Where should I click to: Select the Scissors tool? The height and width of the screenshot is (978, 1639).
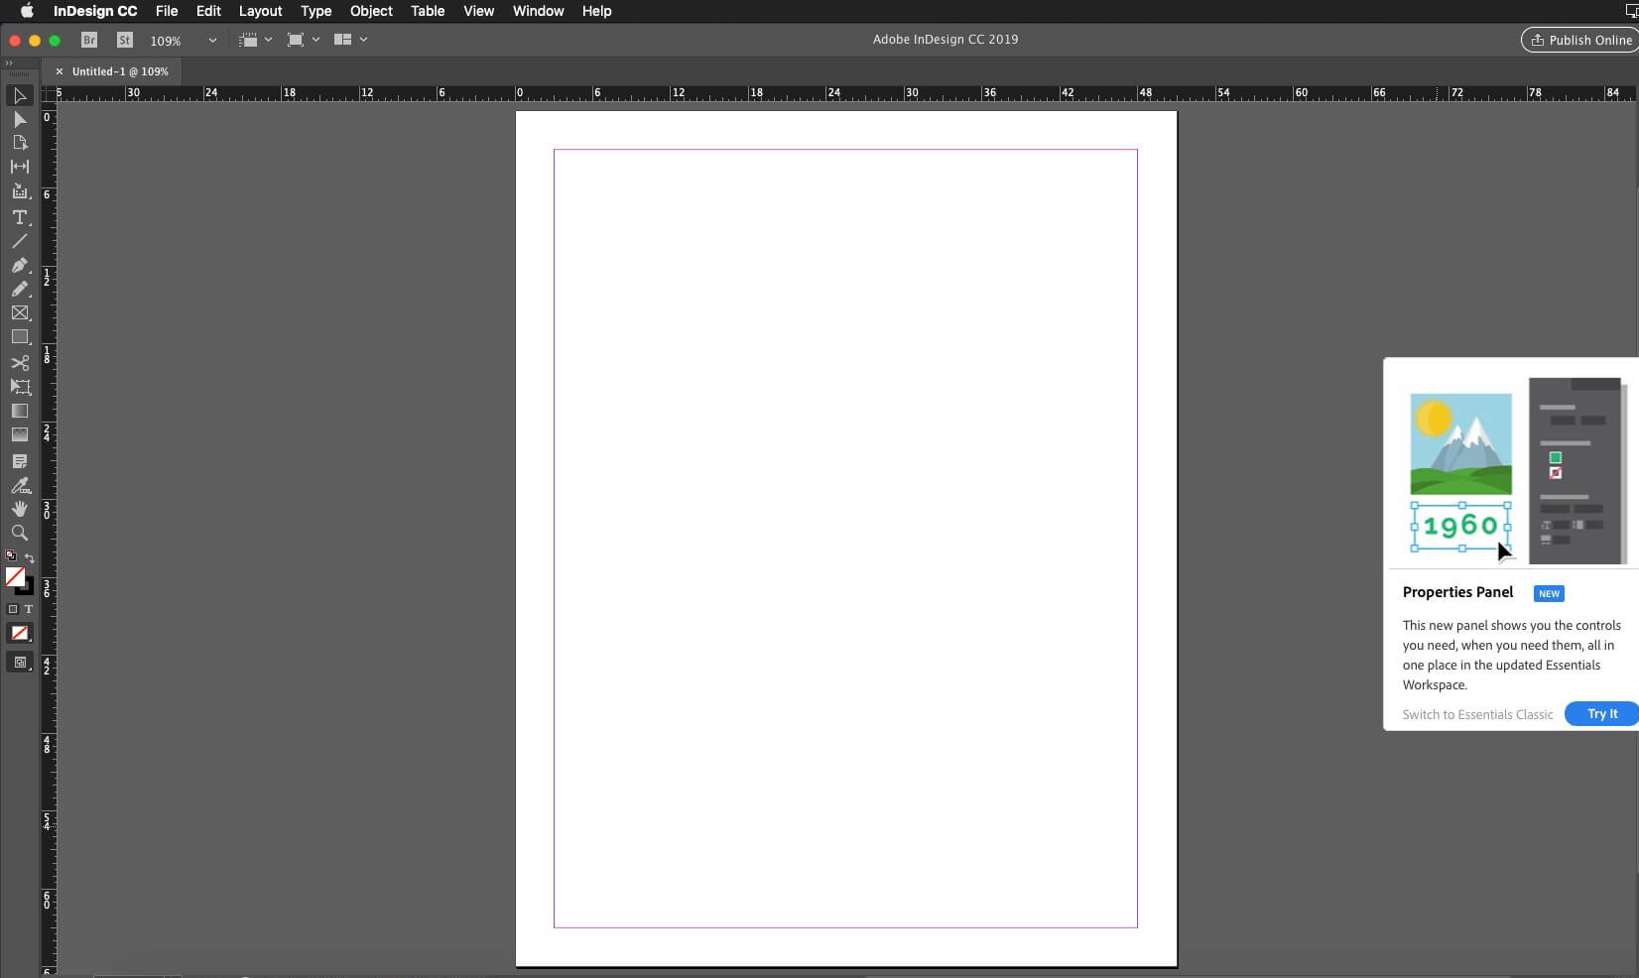19,363
